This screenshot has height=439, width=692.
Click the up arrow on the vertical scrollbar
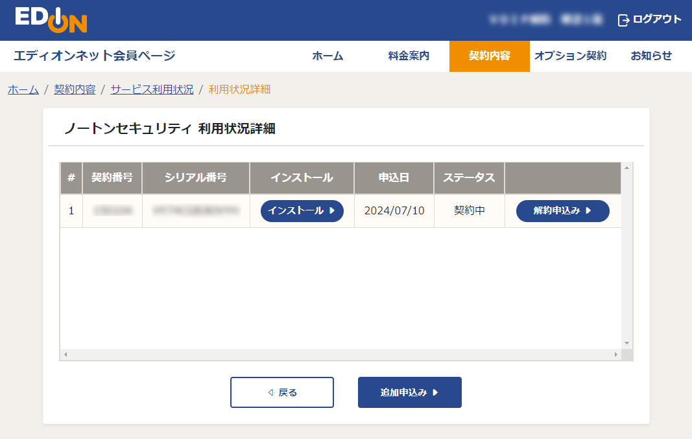(625, 166)
